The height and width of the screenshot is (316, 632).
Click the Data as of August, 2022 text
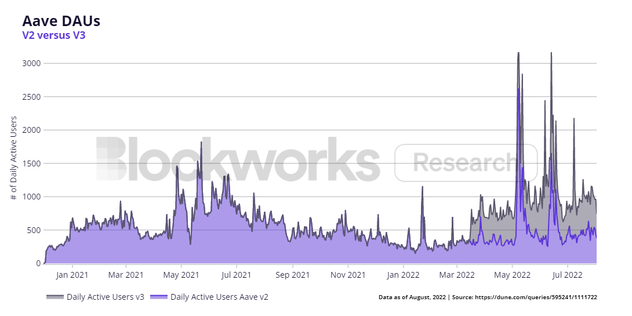412,297
